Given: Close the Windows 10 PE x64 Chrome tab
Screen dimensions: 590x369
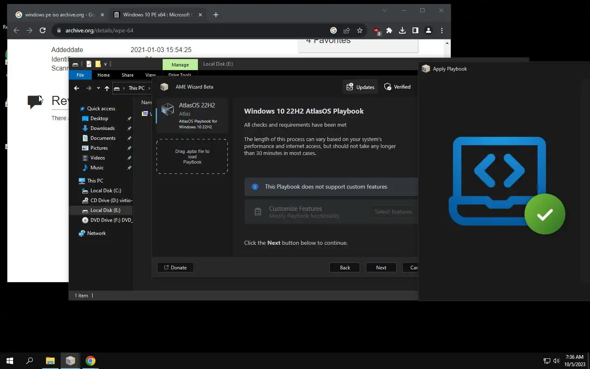Looking at the screenshot, I should tap(200, 15).
